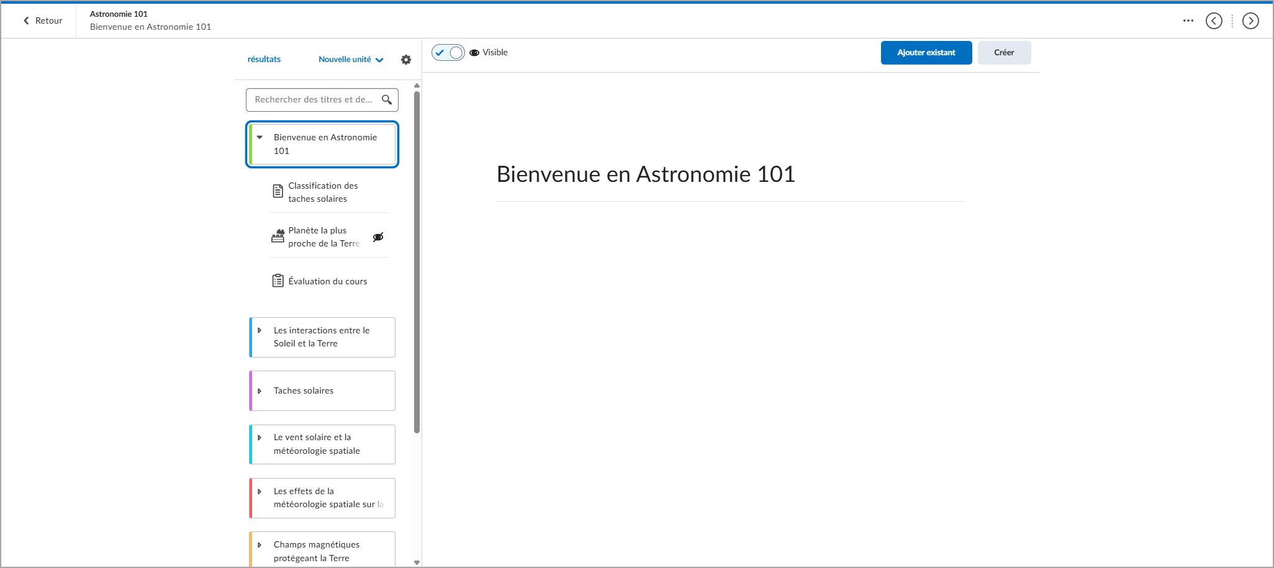The image size is (1274, 568).
Task: Open Classification des taches solaires item
Action: (x=323, y=192)
